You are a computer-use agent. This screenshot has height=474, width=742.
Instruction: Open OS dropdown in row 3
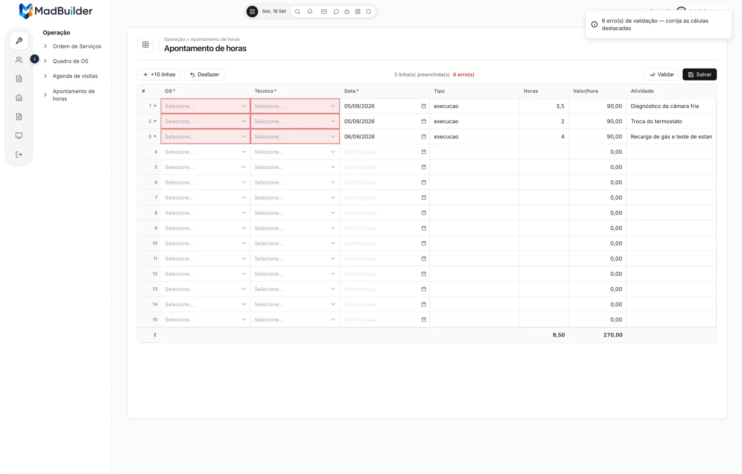pos(205,137)
